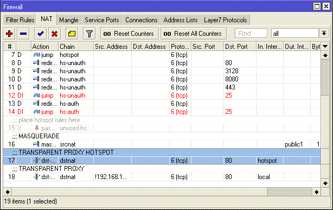Click redirect icon in row 8
Image resolution: width=333 pixels, height=210 pixels.
36,63
